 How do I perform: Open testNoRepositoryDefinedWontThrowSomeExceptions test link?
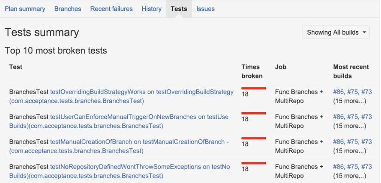click(140, 167)
